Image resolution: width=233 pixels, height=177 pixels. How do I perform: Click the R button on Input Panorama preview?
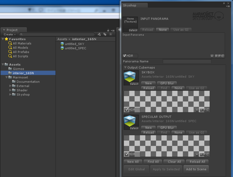click(x=216, y=56)
